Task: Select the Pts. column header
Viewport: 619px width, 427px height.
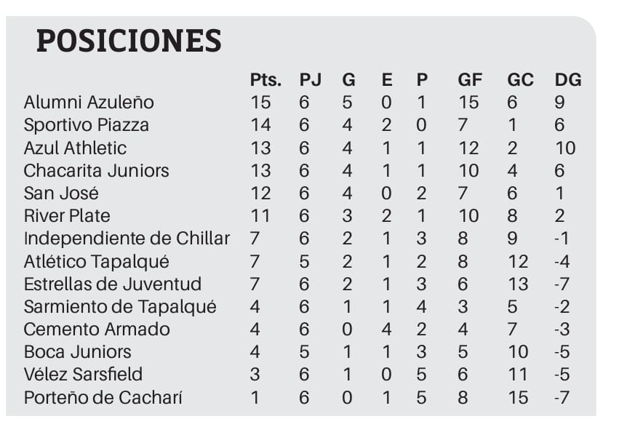Action: pyautogui.click(x=265, y=80)
